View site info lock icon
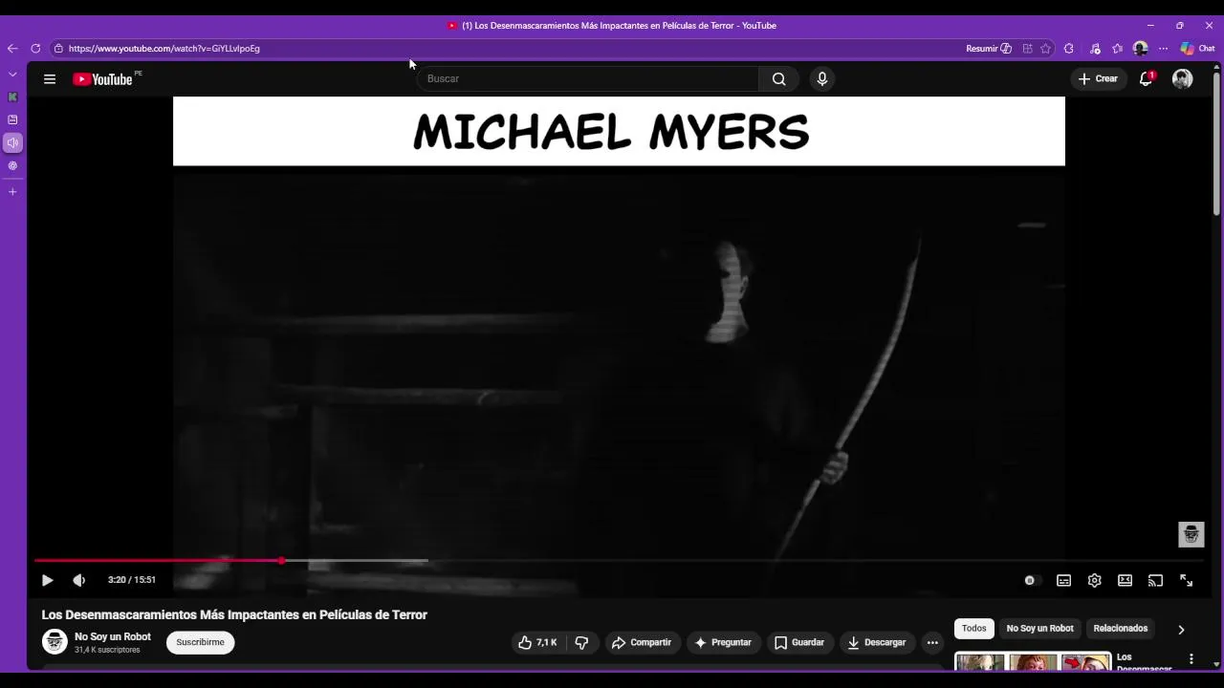The height and width of the screenshot is (688, 1224). coord(58,49)
